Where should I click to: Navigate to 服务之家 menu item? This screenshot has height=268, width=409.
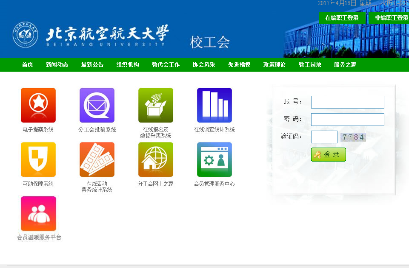tap(345, 65)
